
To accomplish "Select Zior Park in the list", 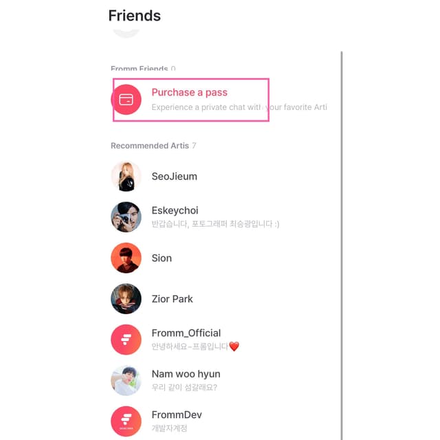I will pyautogui.click(x=172, y=299).
